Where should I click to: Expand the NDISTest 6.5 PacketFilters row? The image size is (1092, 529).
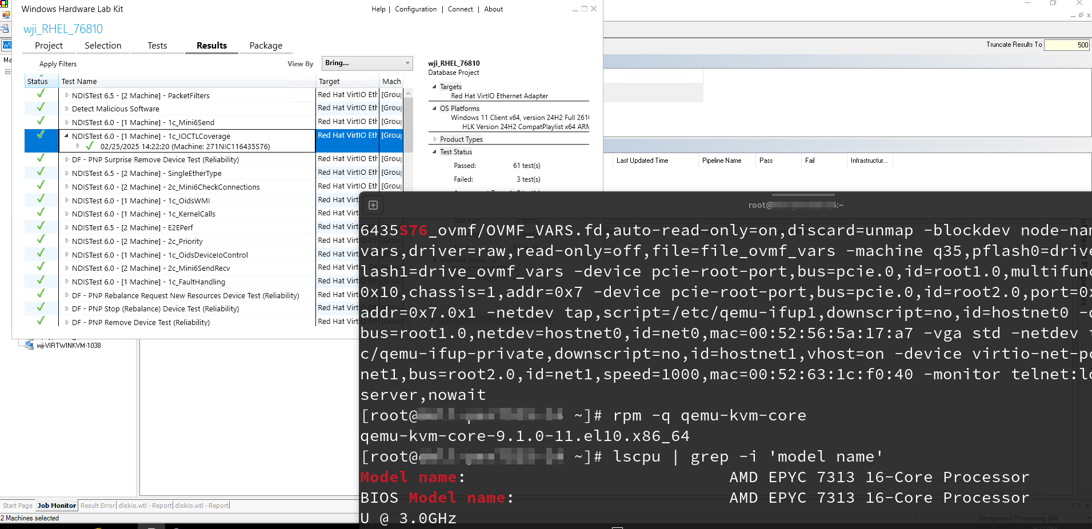tap(67, 95)
